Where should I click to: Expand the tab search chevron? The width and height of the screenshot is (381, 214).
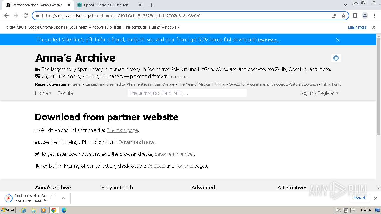[x=345, y=5]
